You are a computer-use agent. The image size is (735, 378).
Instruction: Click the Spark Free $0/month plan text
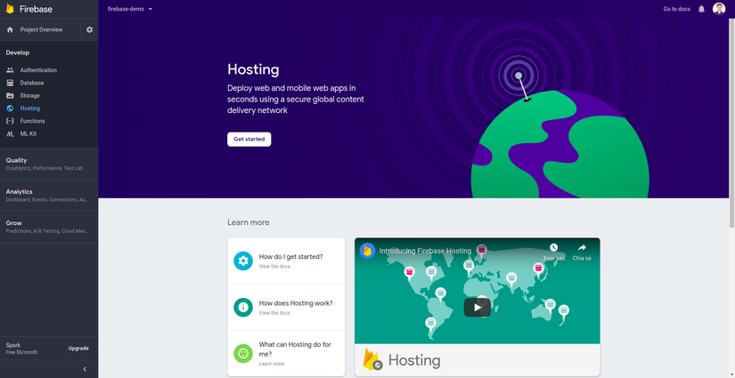[x=21, y=349]
